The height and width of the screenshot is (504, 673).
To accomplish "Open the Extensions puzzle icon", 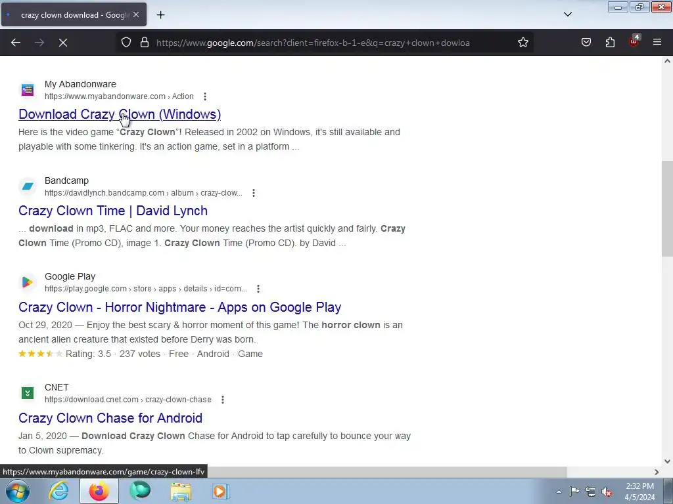I will [610, 43].
